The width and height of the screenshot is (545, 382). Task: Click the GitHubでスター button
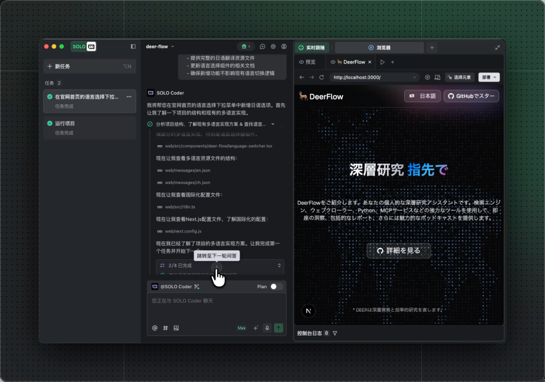click(x=471, y=96)
